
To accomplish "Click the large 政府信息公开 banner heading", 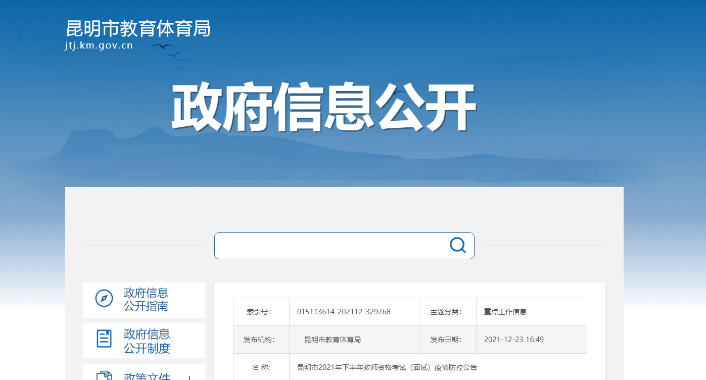I will point(323,108).
